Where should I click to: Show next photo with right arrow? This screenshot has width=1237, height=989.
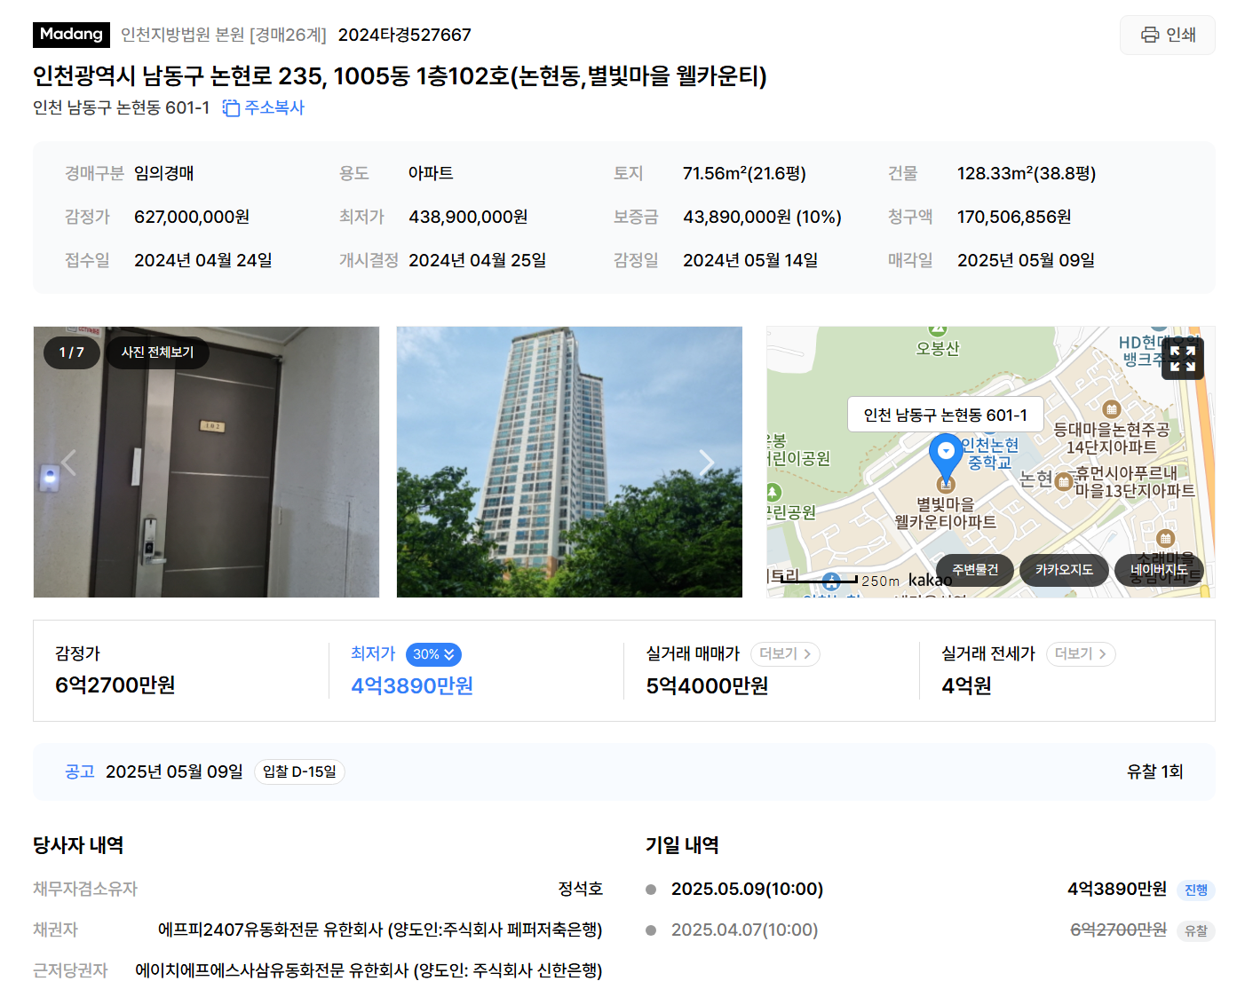tap(707, 463)
